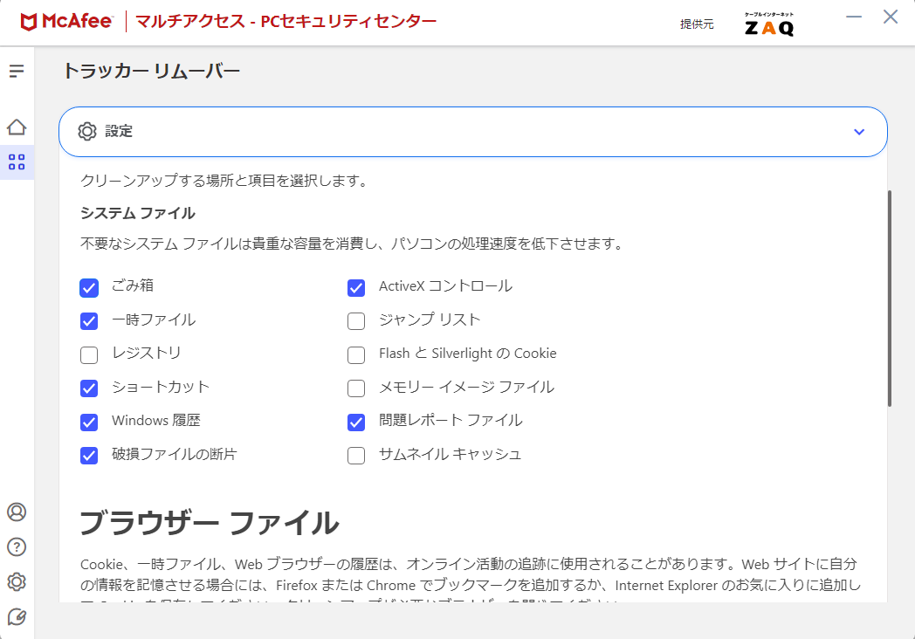Click the 不要なシステム ファイル description text
Viewport: 915px width, 639px height.
point(353,244)
